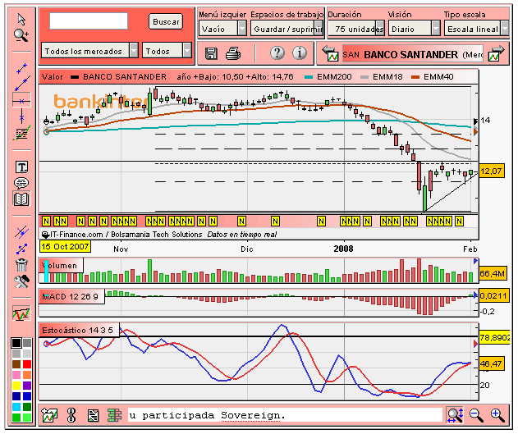Select the magnifier zoom tool
This screenshot has width=518, height=434.
pos(21,35)
